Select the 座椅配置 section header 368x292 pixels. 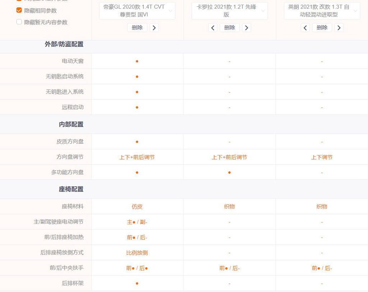(71, 189)
